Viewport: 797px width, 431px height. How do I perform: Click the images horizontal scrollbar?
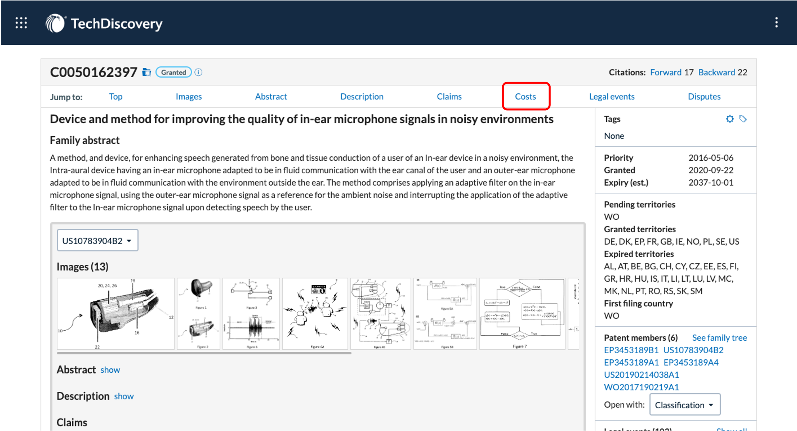pos(204,353)
